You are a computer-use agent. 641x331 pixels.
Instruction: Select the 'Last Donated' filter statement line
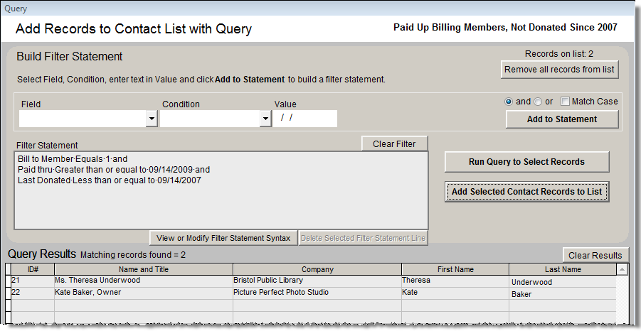[x=110, y=180]
